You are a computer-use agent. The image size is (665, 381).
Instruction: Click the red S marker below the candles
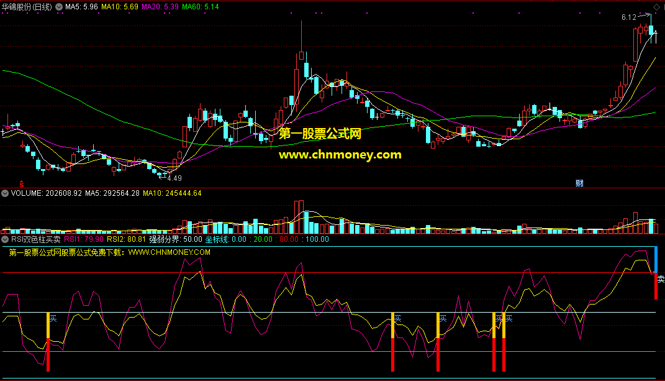coord(22,184)
